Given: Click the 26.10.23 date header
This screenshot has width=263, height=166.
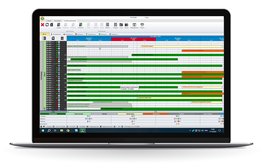Looking at the screenshot, I should (178, 39).
